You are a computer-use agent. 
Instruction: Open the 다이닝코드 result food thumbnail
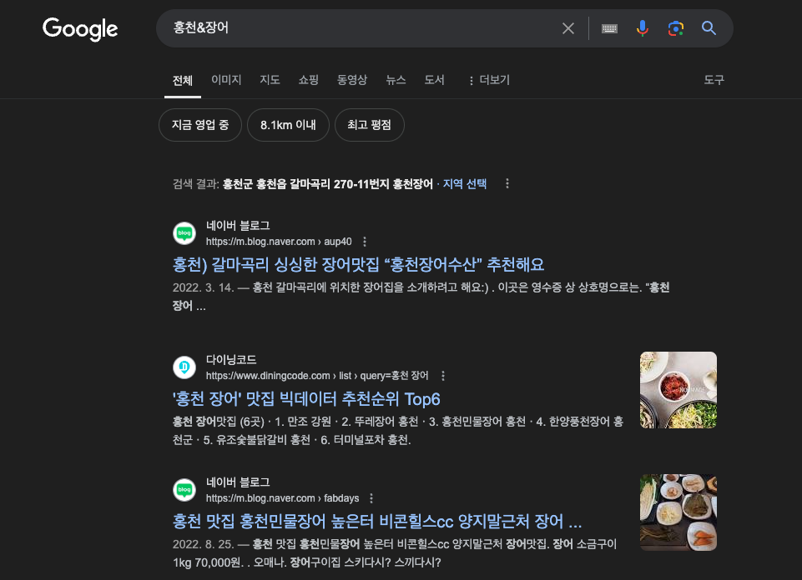(678, 390)
